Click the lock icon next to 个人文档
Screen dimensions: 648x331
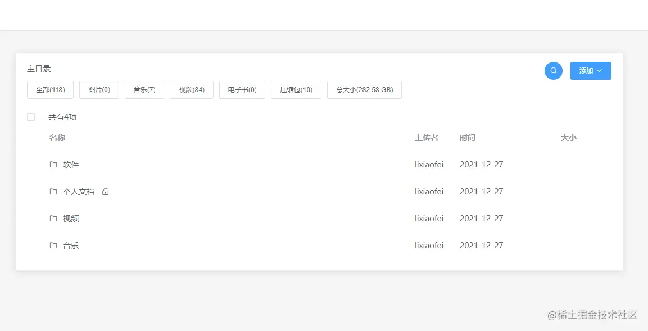pos(106,192)
